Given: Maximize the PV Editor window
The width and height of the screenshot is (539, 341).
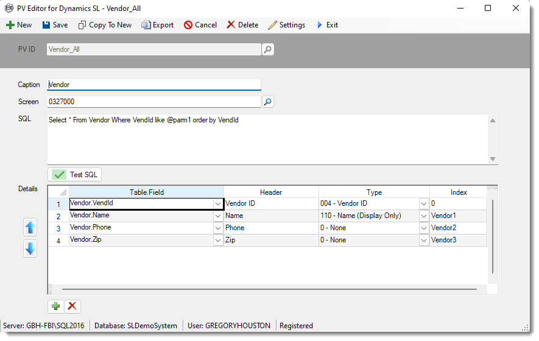Looking at the screenshot, I should [x=488, y=8].
